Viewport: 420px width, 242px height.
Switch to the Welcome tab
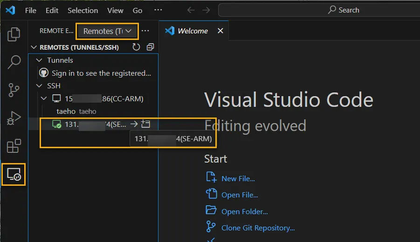[x=193, y=31]
